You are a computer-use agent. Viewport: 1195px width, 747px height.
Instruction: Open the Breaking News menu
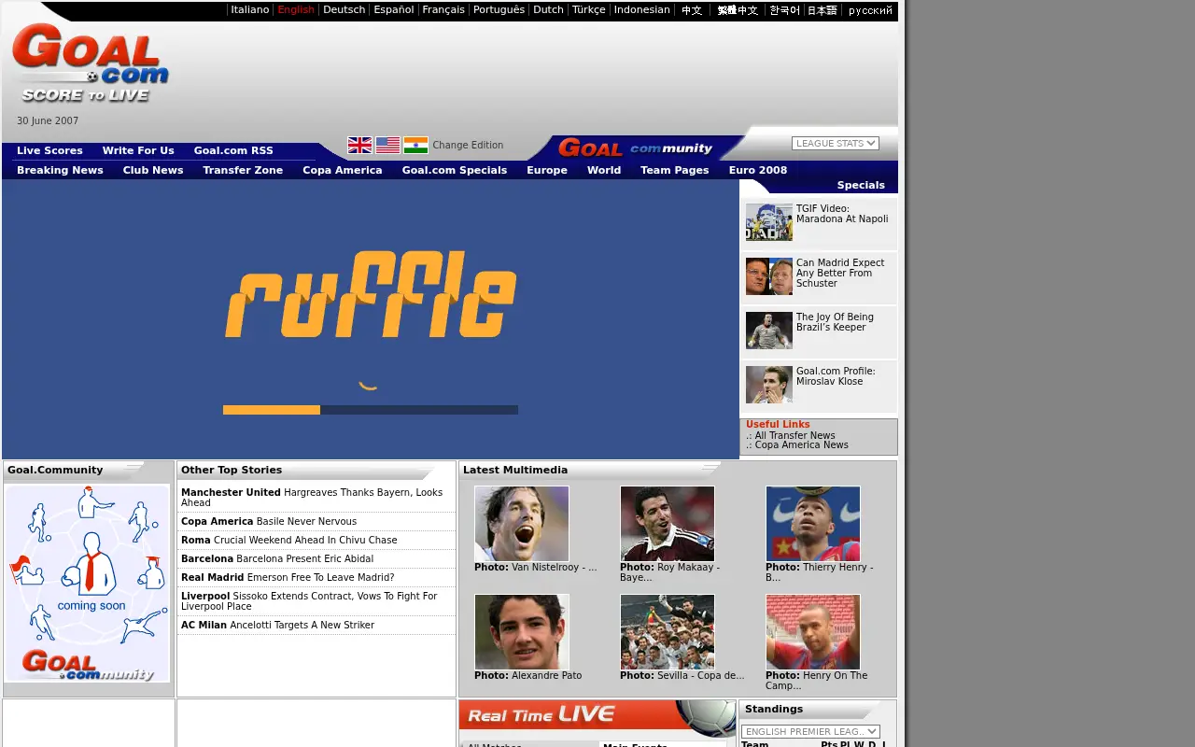[60, 170]
